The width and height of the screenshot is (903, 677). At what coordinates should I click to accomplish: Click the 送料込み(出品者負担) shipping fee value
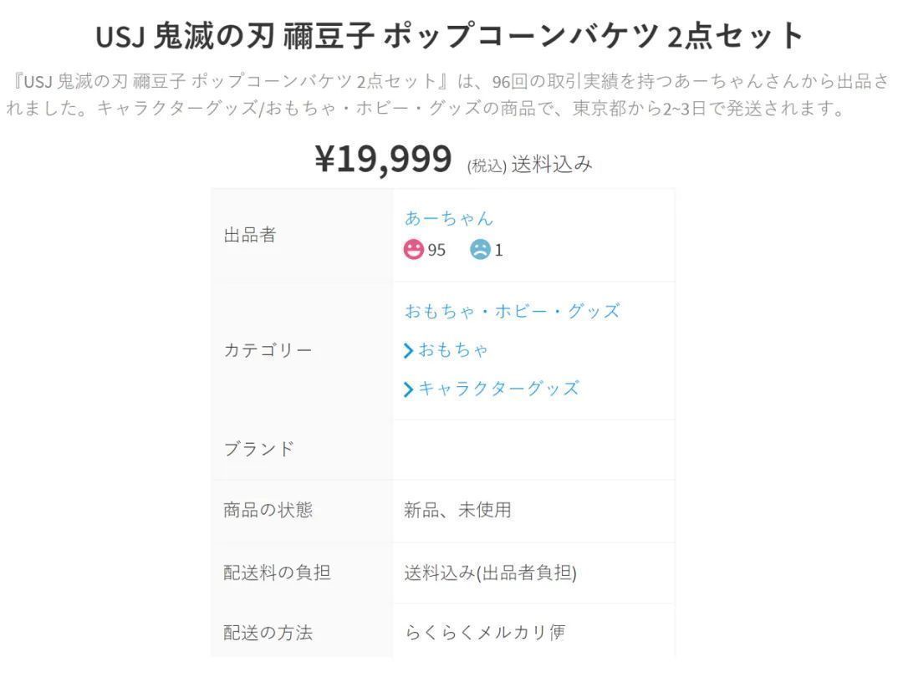490,573
